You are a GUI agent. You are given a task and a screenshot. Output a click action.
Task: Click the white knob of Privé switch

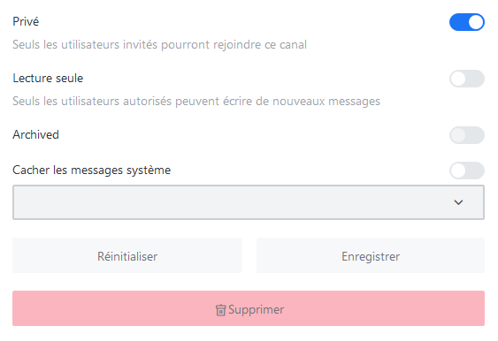click(476, 22)
